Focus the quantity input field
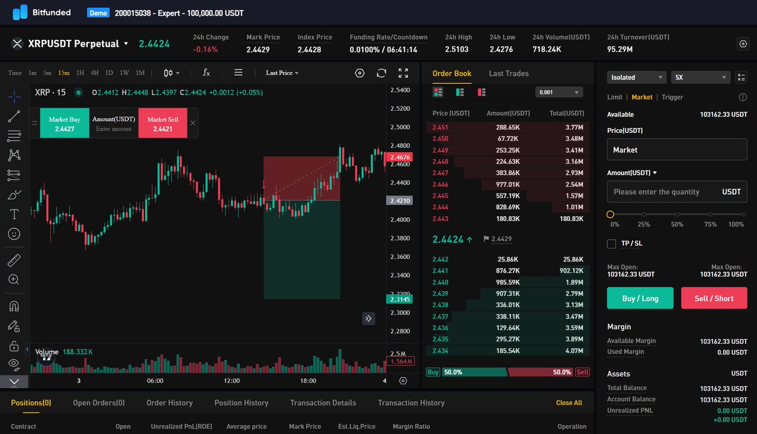 (x=677, y=191)
